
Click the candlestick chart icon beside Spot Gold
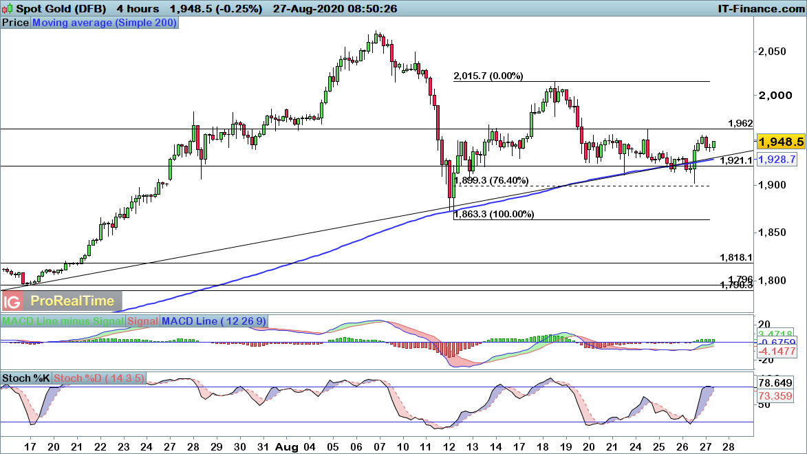point(7,9)
